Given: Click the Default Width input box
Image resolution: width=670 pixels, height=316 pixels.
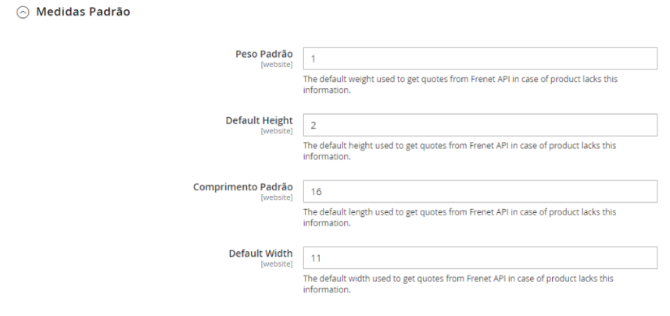Looking at the screenshot, I should click(479, 257).
